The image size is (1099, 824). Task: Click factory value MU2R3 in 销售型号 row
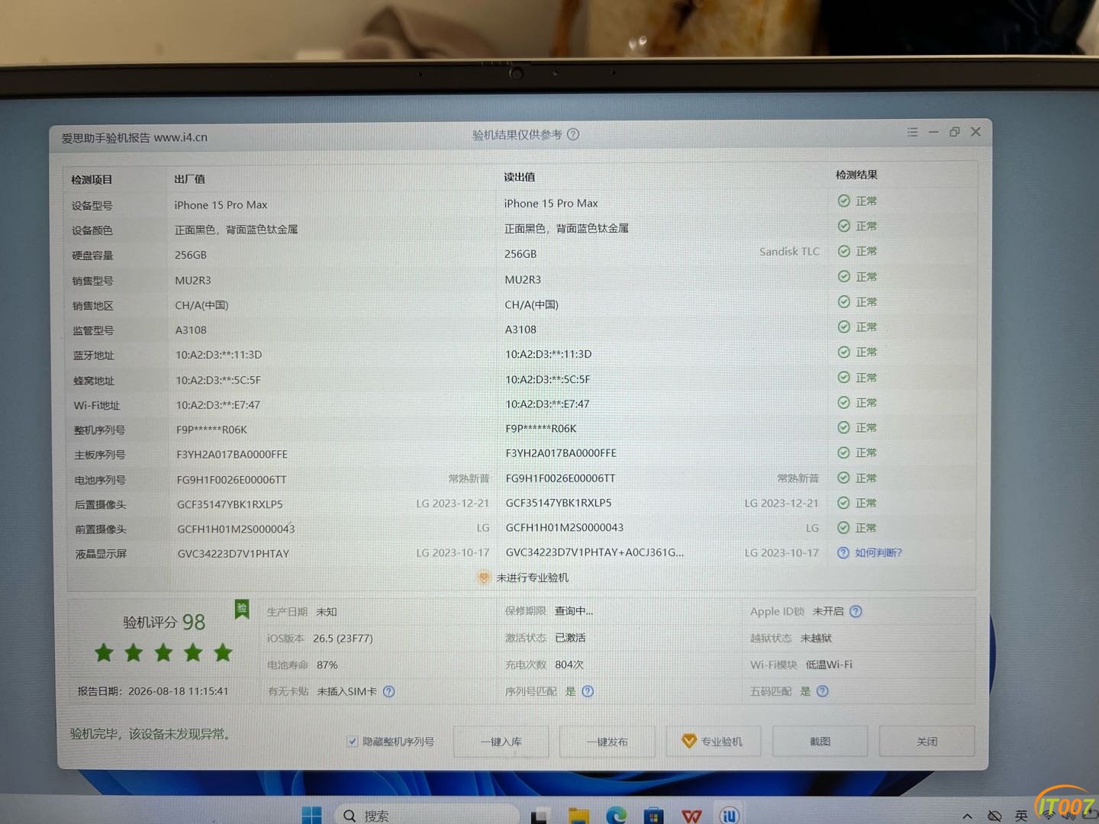tap(193, 280)
